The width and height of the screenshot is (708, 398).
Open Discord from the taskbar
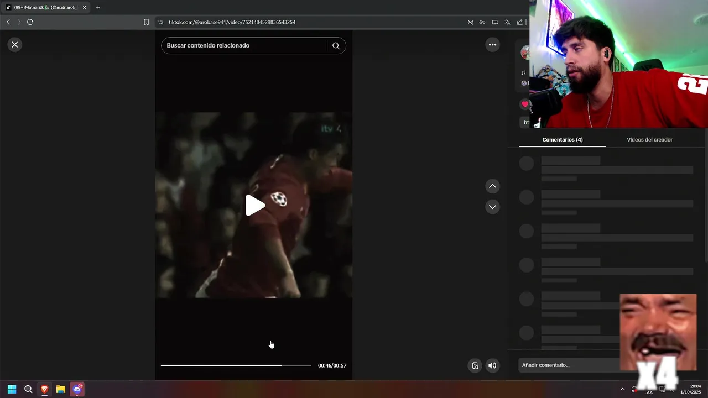[x=77, y=389]
